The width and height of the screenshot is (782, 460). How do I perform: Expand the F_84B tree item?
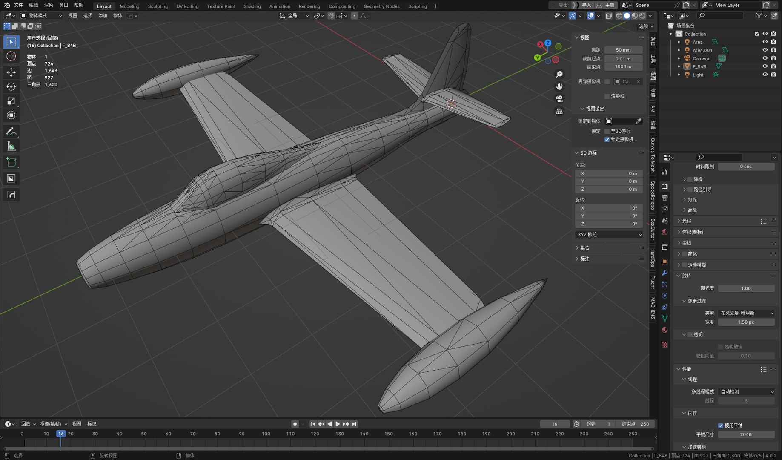[679, 66]
